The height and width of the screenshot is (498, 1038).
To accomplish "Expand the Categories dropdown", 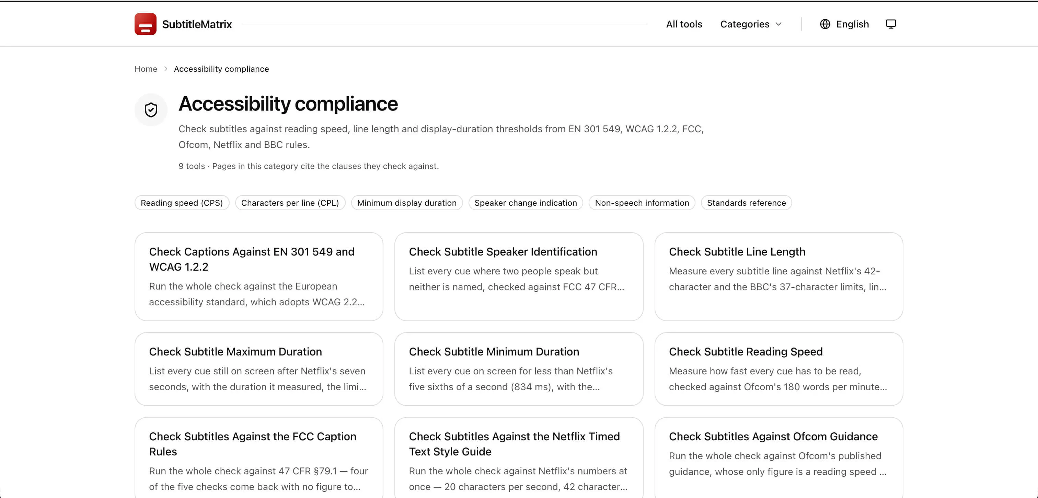I will click(751, 24).
